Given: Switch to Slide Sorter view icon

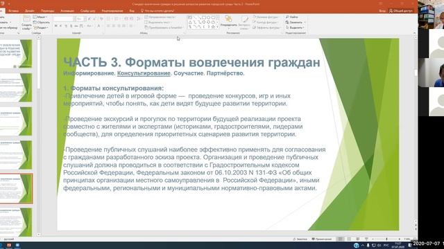Looking at the screenshot, I should click(x=349, y=239).
